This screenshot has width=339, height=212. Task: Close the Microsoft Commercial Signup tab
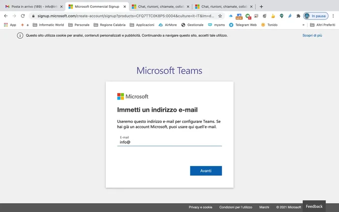(125, 7)
